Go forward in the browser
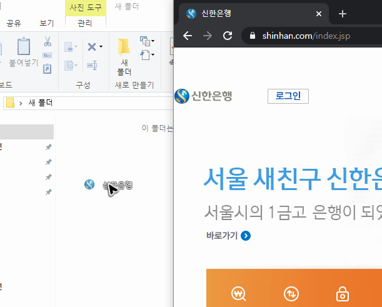This screenshot has height=307, width=382. (x=208, y=36)
